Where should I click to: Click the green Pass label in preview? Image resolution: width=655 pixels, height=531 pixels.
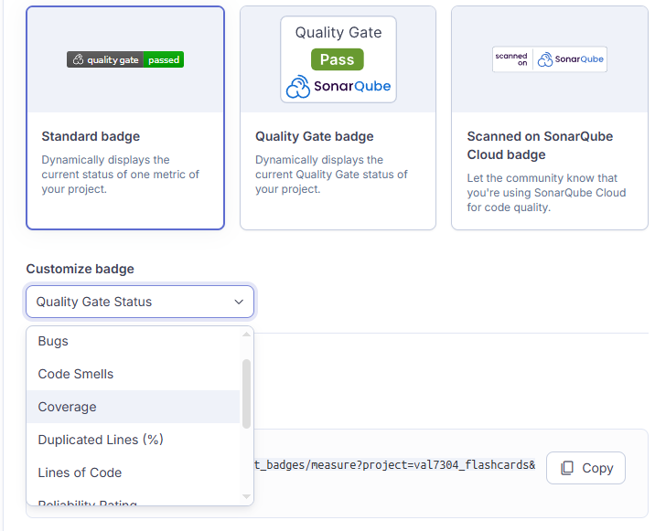(338, 59)
